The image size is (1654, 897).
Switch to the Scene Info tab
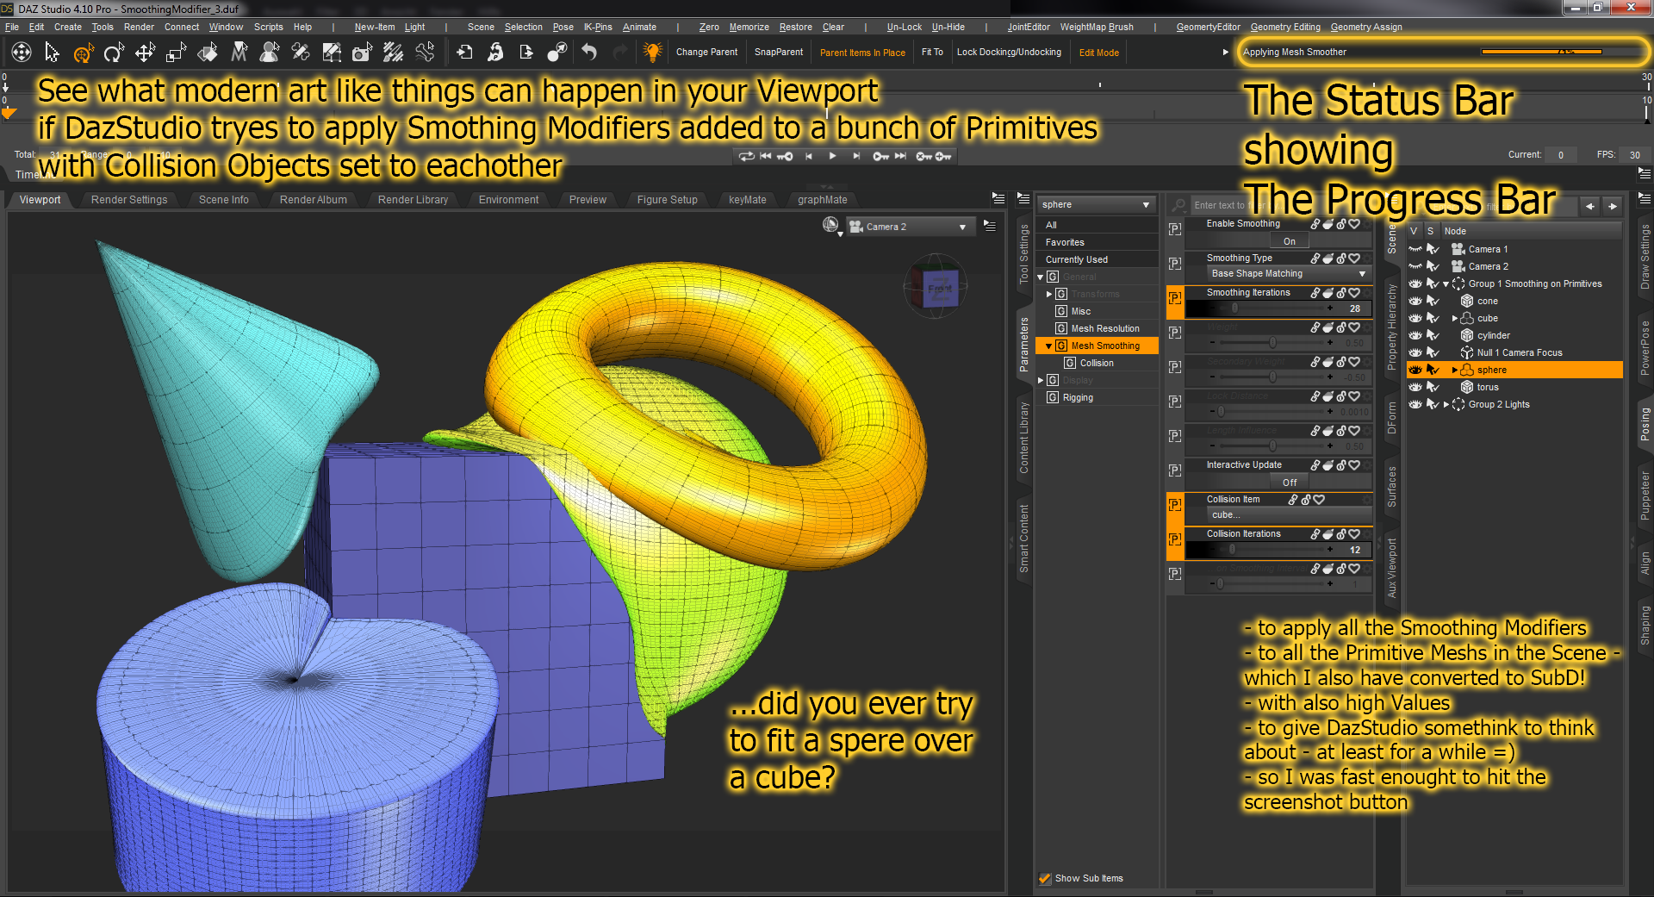(x=224, y=200)
